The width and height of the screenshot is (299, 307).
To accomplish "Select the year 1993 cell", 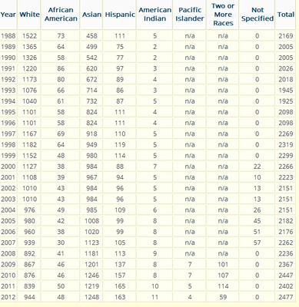I will (x=8, y=91).
